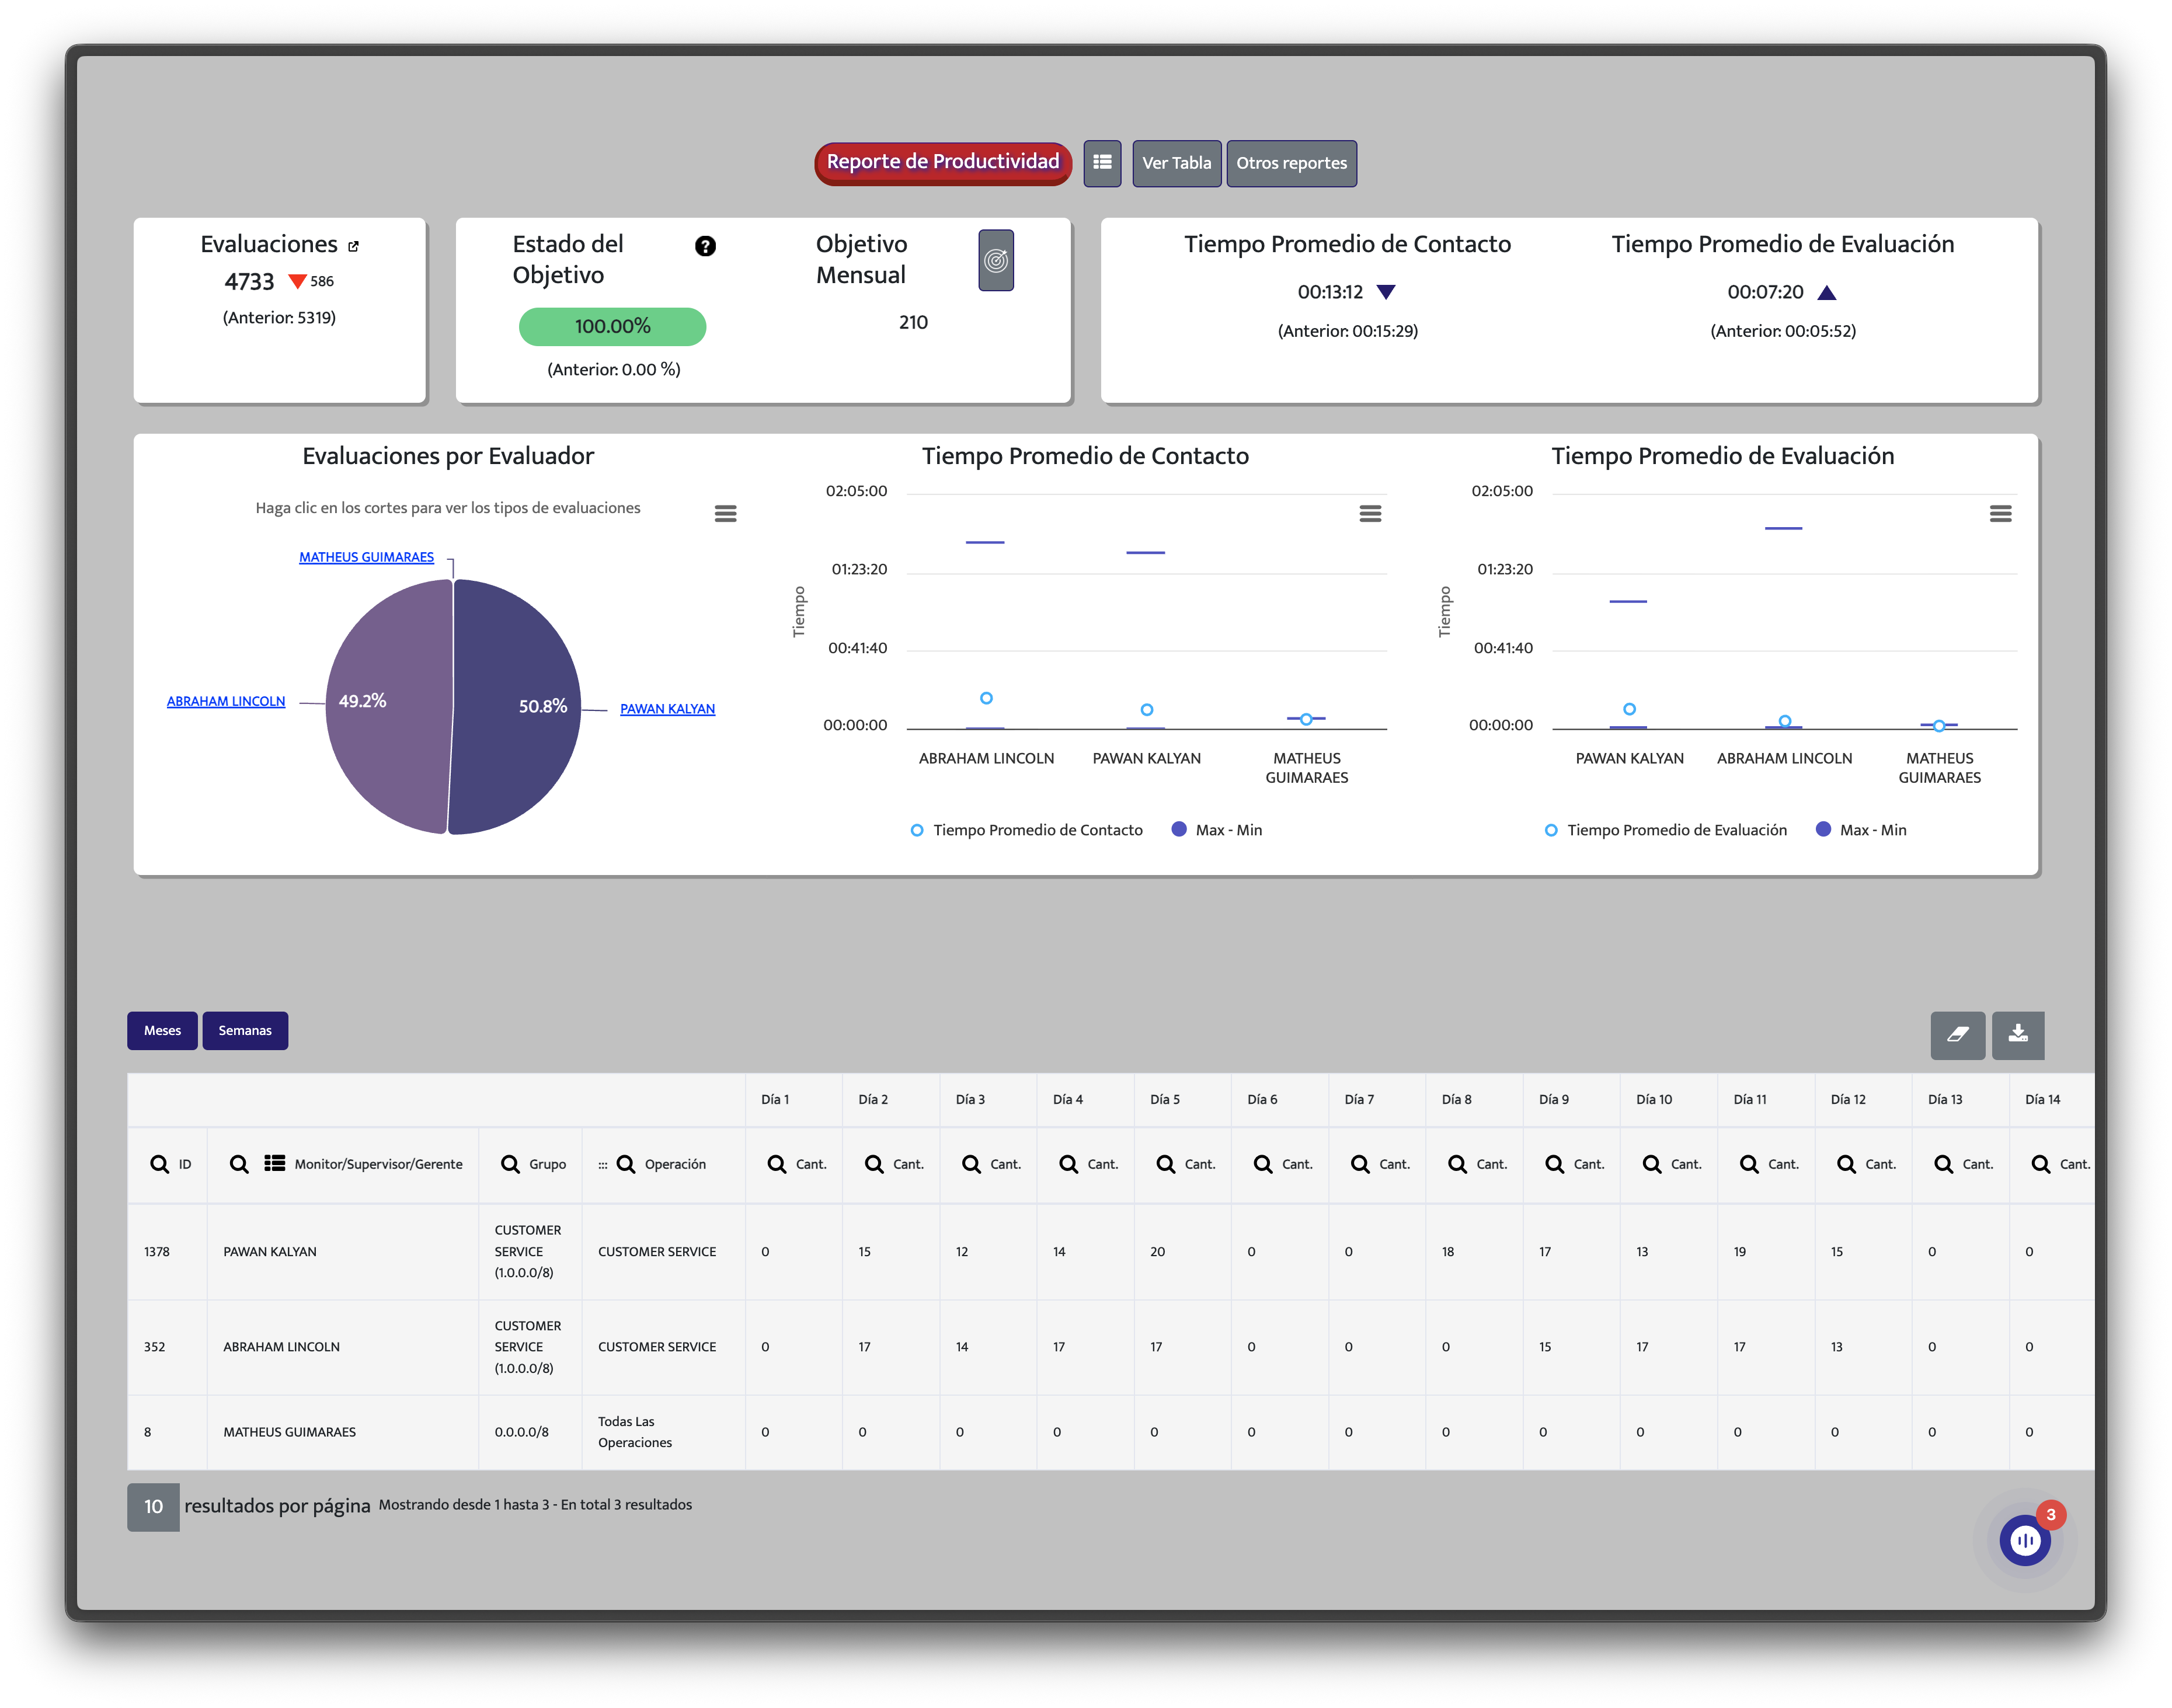Viewport: 2172px width, 1708px height.
Task: Click the Ver Tabla button
Action: pos(1176,163)
